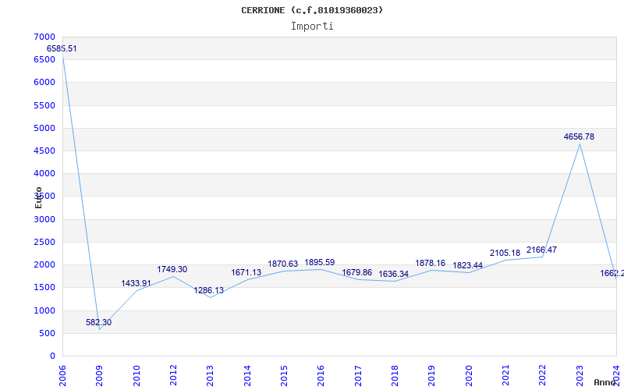
Task: Click the 1286.13 data label
Action: 209,290
